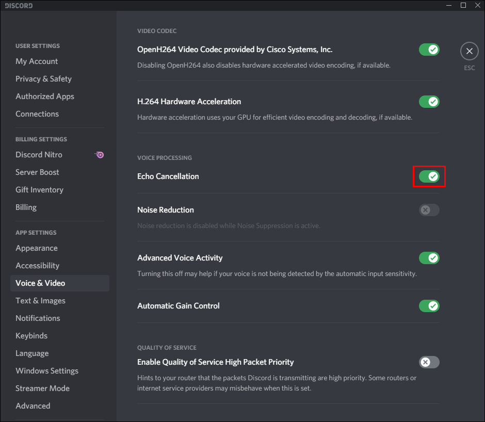Enable Quality of Service High Packet Priority
485x422 pixels.
tap(429, 362)
